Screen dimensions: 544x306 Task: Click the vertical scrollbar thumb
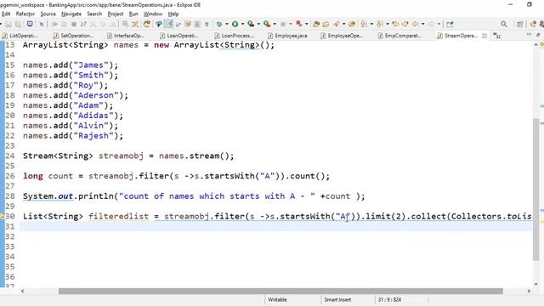pos(536,189)
